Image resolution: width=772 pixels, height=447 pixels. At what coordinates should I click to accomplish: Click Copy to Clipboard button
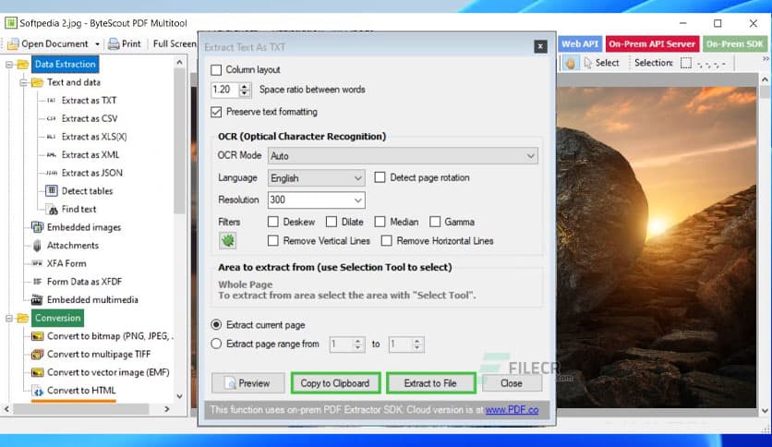[335, 383]
